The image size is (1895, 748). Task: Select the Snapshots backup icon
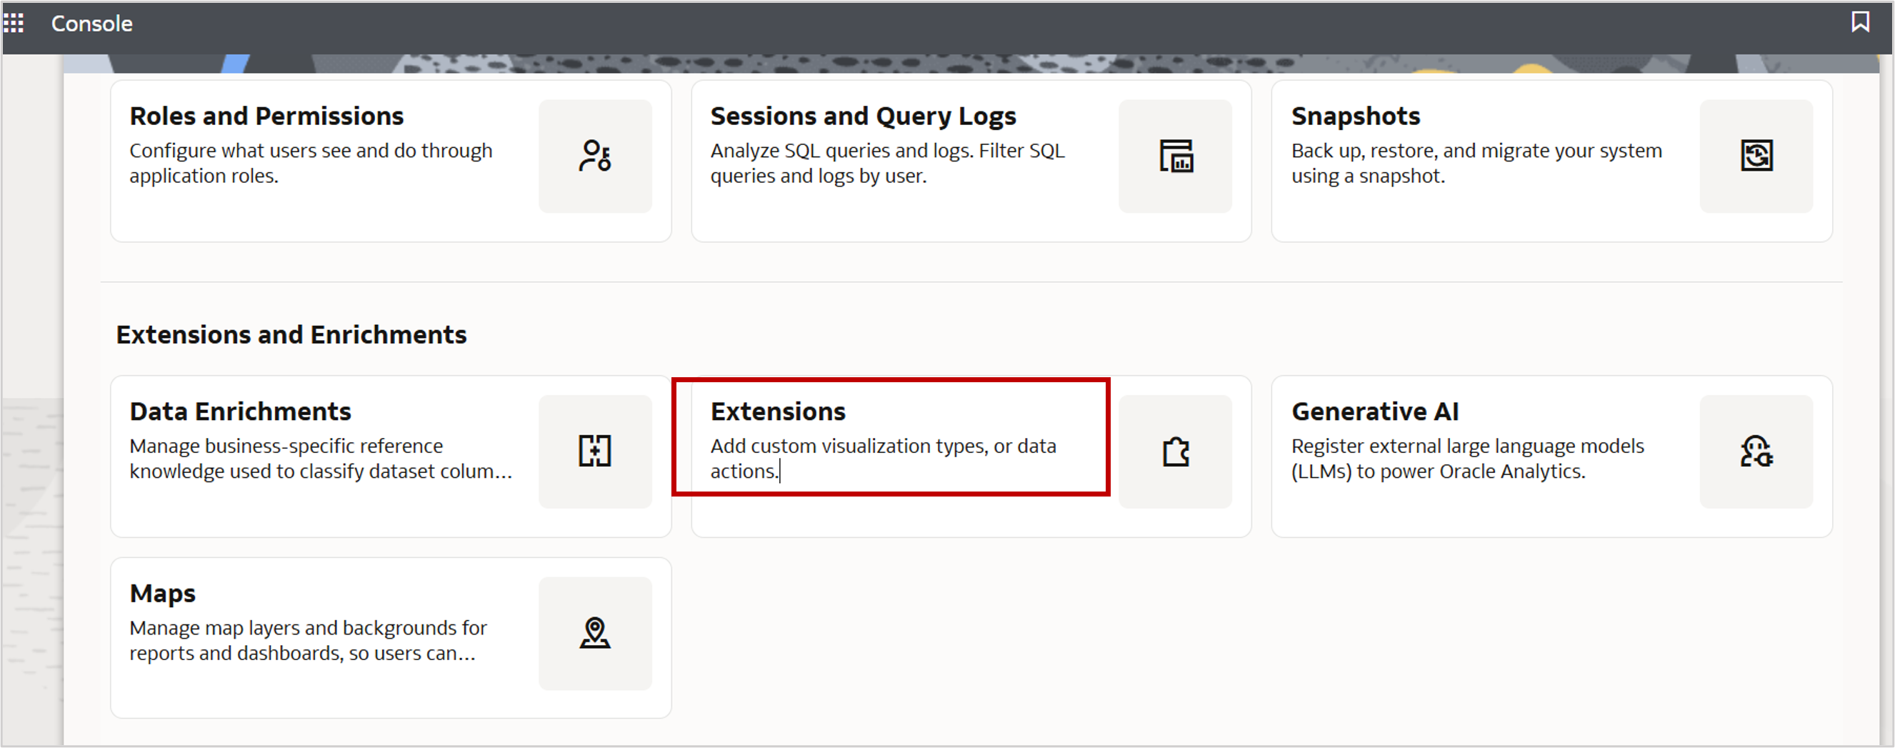click(1756, 156)
